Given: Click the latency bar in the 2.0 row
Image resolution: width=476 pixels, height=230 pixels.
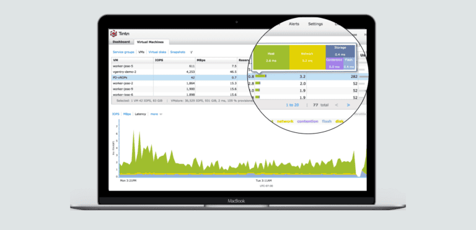Looking at the screenshot, I should point(258,83).
